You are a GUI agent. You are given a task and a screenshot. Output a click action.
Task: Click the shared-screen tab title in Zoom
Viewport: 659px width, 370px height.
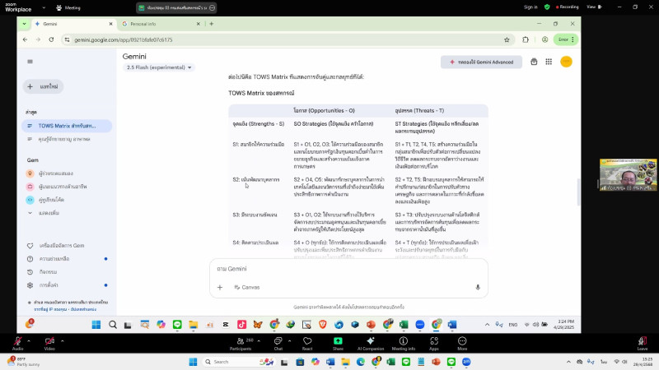(x=176, y=7)
